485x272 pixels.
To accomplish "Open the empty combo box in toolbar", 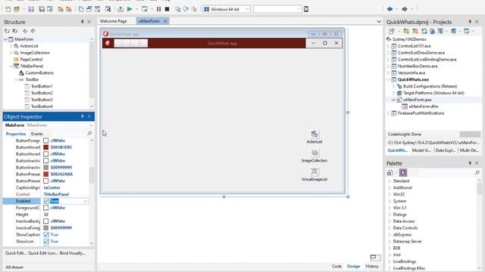I will (298, 9).
